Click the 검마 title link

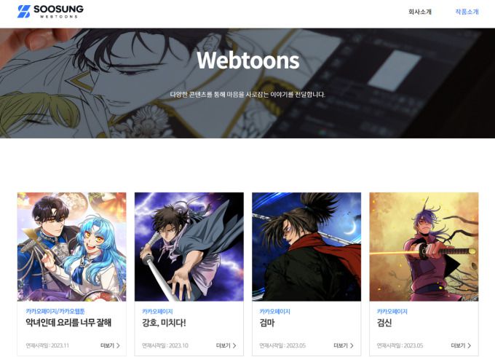(x=267, y=323)
